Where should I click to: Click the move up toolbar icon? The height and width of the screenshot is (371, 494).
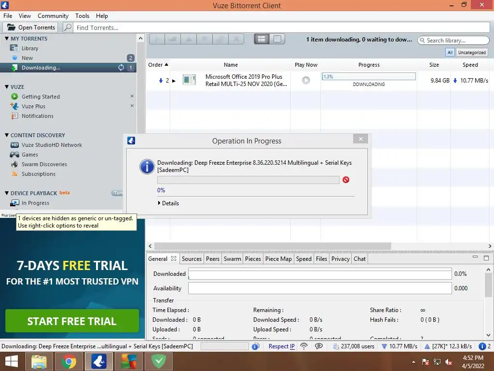point(189,39)
